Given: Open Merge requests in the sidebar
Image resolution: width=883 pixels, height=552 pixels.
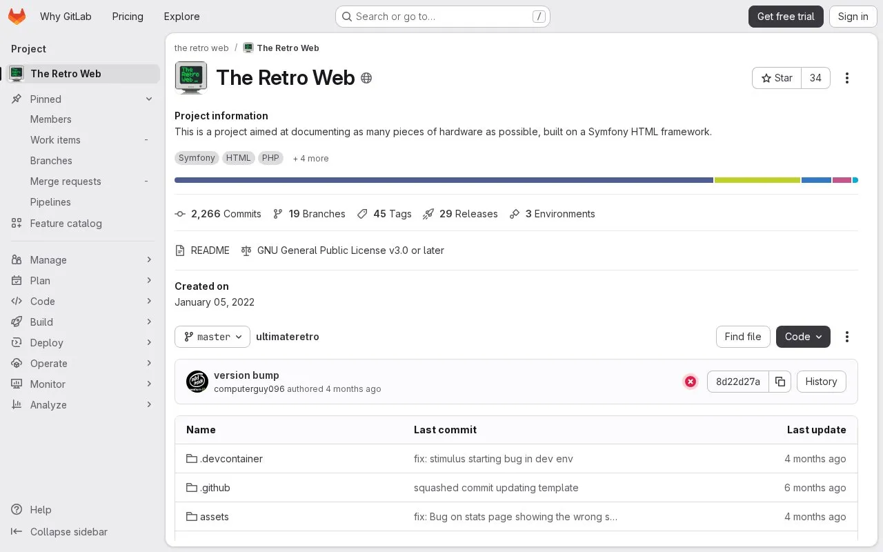Looking at the screenshot, I should pyautogui.click(x=66, y=181).
